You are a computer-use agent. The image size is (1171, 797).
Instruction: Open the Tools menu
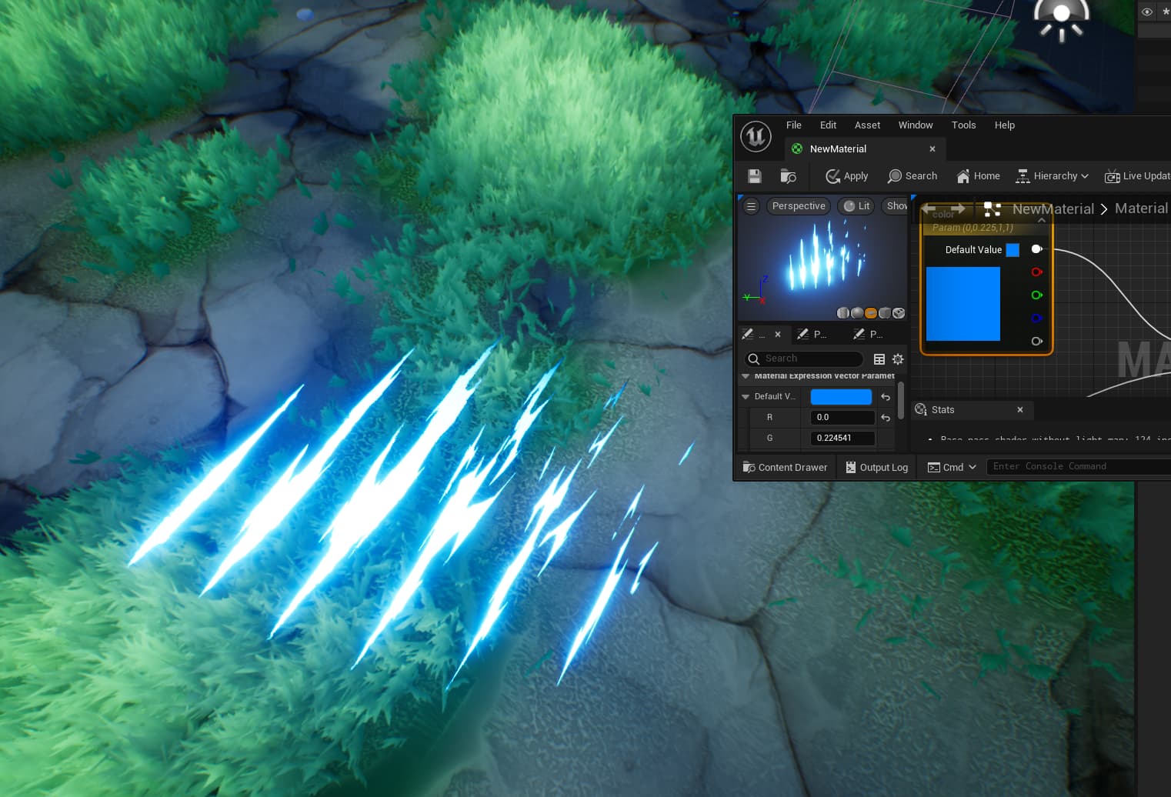pos(963,125)
